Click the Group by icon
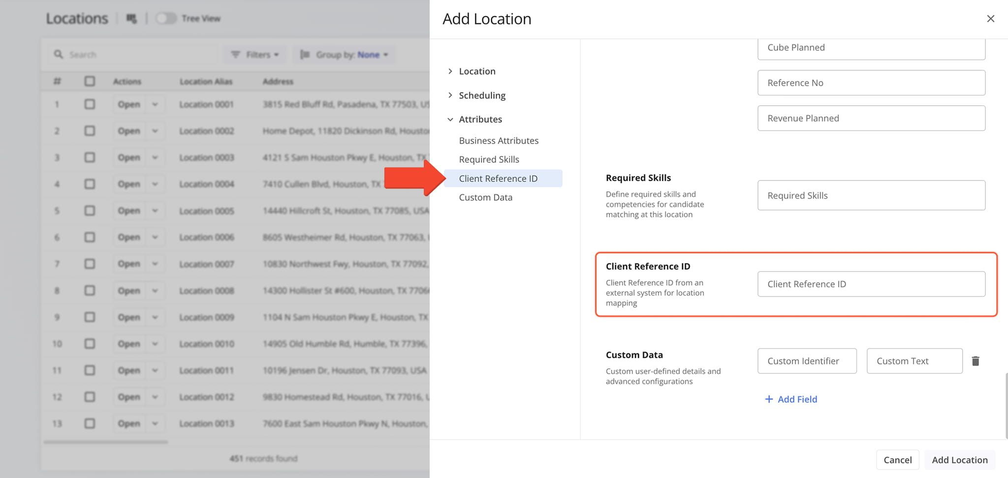The image size is (1008, 478). pos(305,55)
